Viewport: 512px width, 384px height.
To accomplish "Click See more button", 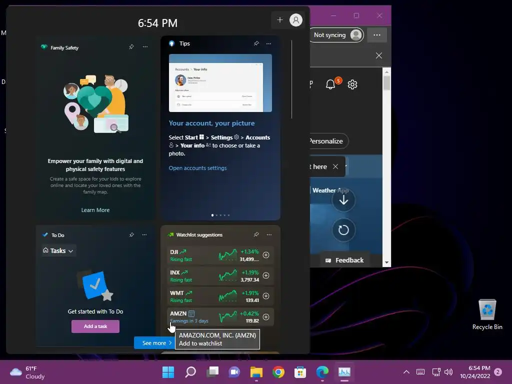I will (154, 343).
